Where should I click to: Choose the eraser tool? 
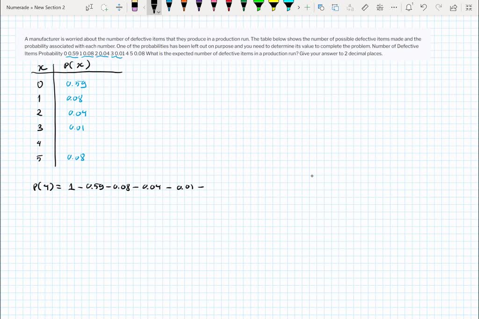click(135, 6)
